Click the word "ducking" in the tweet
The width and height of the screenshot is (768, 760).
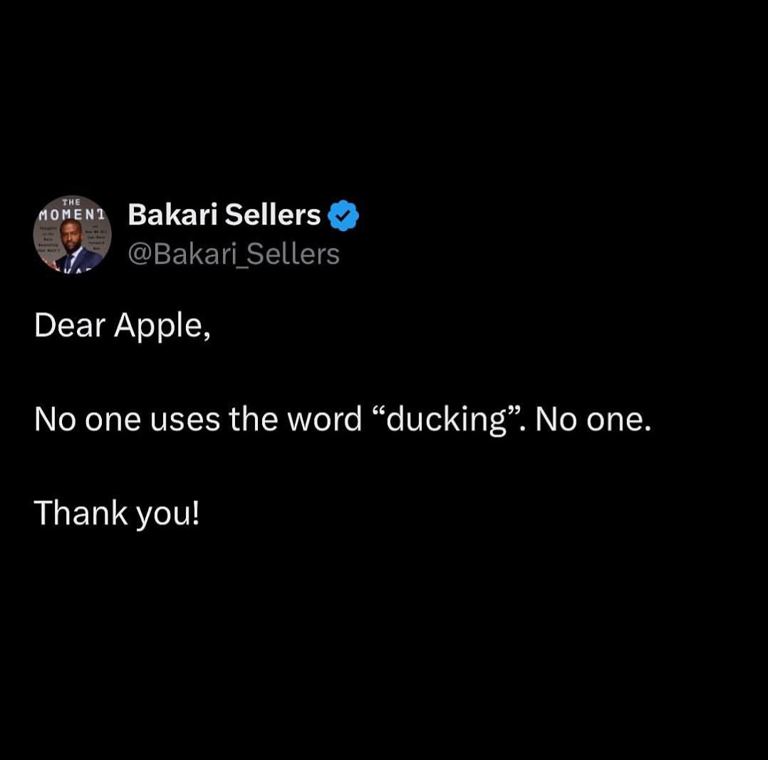tap(446, 420)
